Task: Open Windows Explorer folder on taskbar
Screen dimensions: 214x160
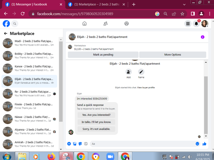Action: tap(22, 156)
